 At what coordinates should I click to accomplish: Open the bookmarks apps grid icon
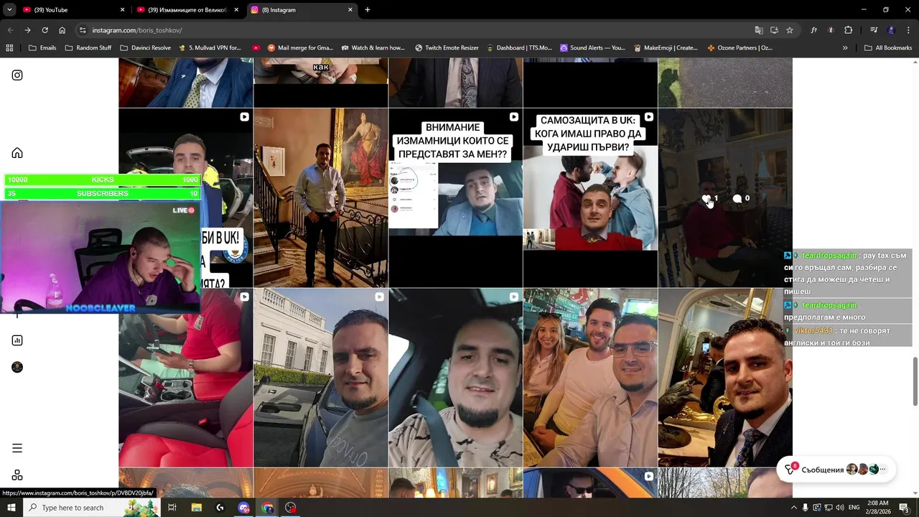(x=9, y=48)
